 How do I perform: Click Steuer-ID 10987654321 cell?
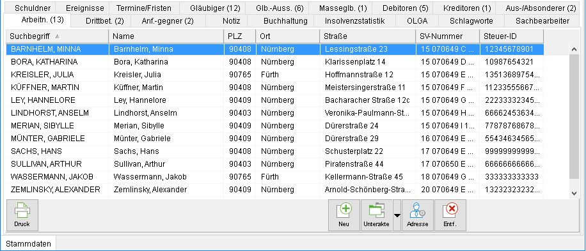tap(512, 61)
